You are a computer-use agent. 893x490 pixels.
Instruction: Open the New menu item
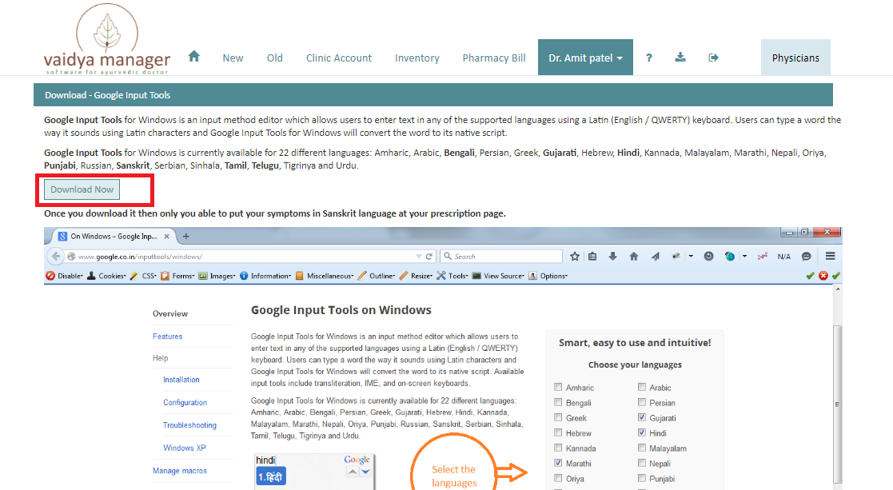coord(233,58)
